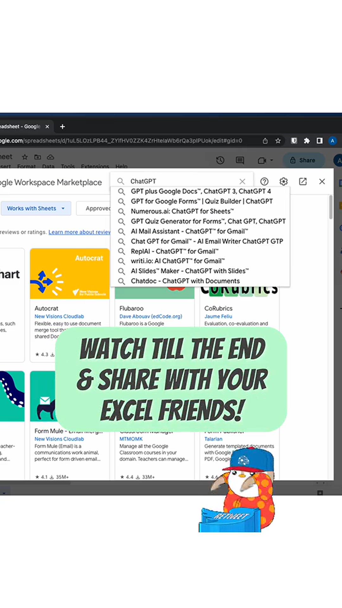342x608 pixels.
Task: Open version history clock icon
Action: [220, 160]
